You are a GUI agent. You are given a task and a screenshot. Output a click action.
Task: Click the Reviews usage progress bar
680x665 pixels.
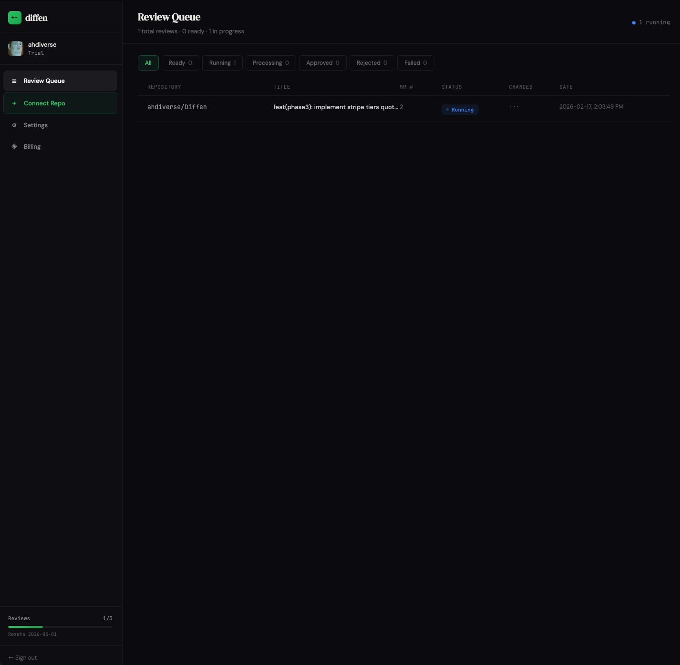(x=60, y=626)
